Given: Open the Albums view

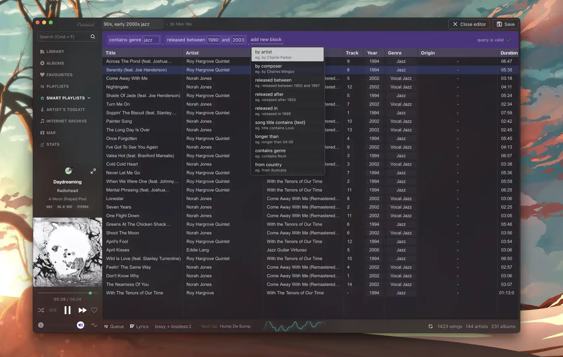Looking at the screenshot, I should point(52,63).
